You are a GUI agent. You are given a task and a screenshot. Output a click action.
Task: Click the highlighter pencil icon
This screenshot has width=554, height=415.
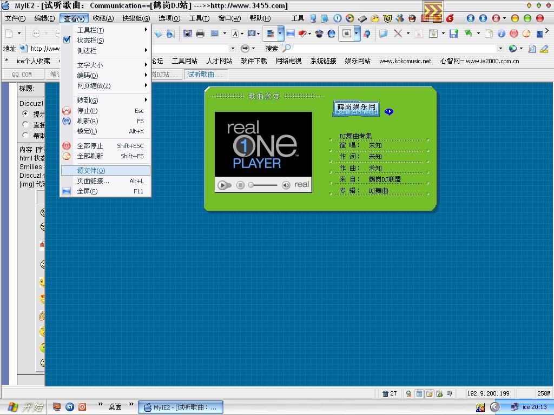tap(544, 49)
